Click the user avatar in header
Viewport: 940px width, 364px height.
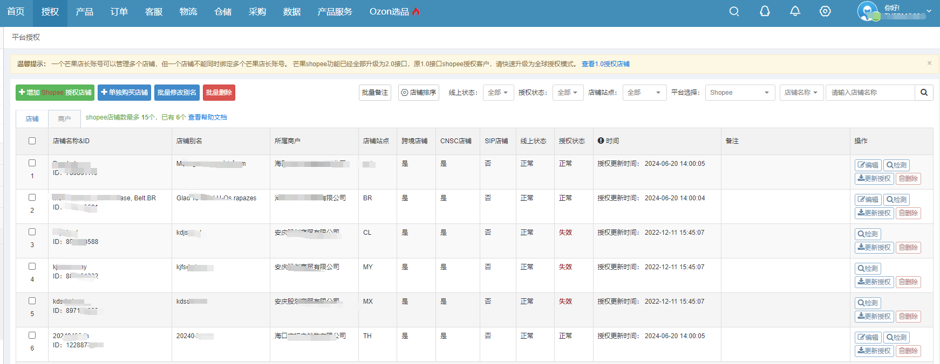click(868, 11)
